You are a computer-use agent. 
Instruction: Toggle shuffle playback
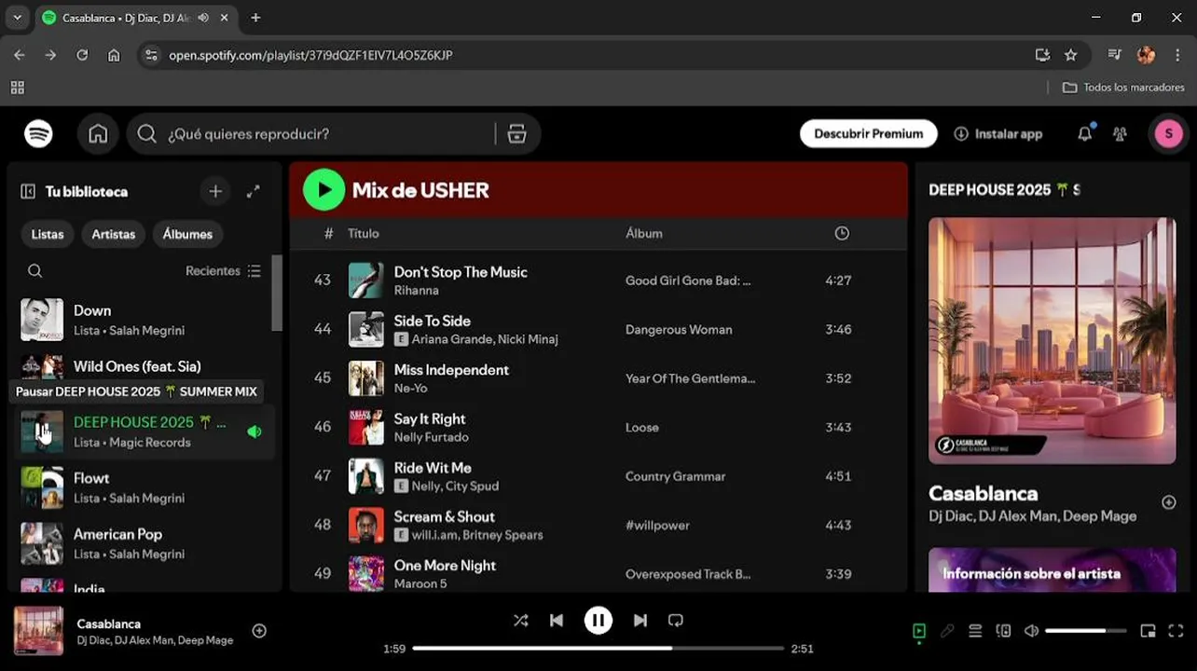click(x=520, y=621)
